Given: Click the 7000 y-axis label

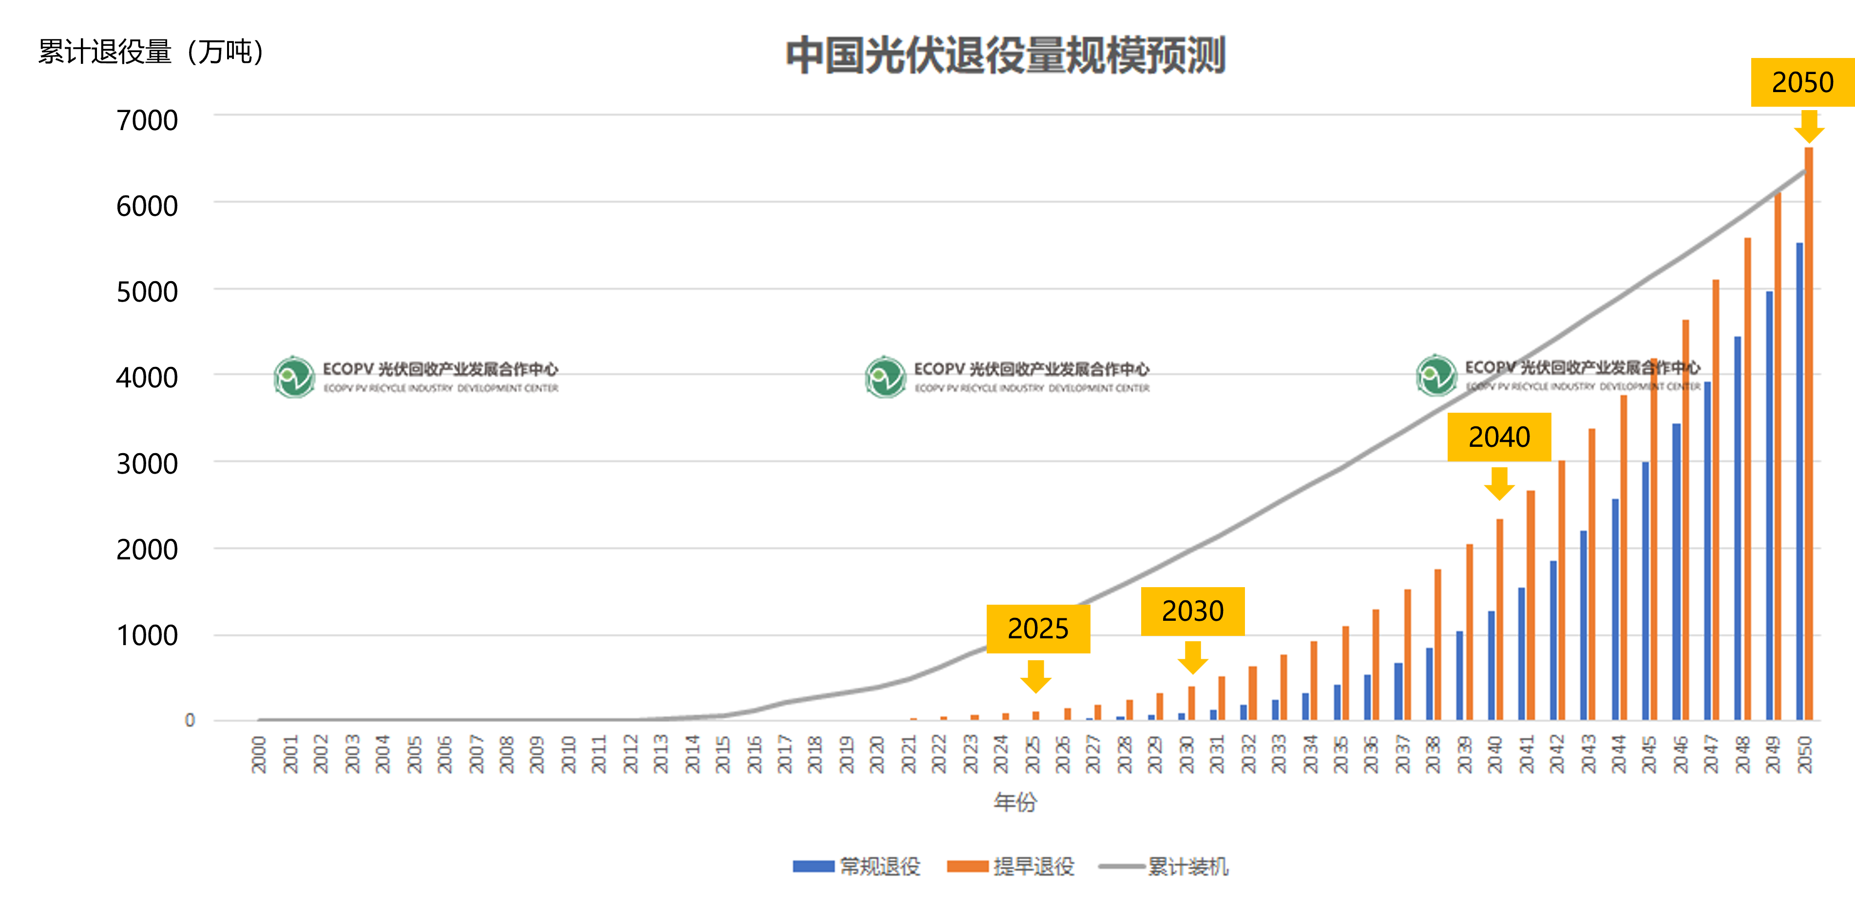Looking at the screenshot, I should point(147,120).
